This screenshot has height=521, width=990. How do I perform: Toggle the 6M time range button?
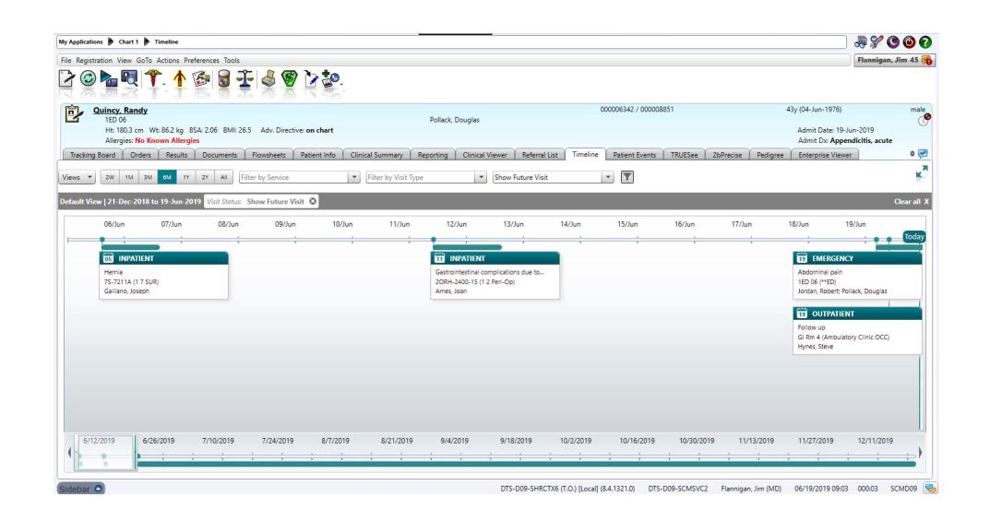(166, 177)
